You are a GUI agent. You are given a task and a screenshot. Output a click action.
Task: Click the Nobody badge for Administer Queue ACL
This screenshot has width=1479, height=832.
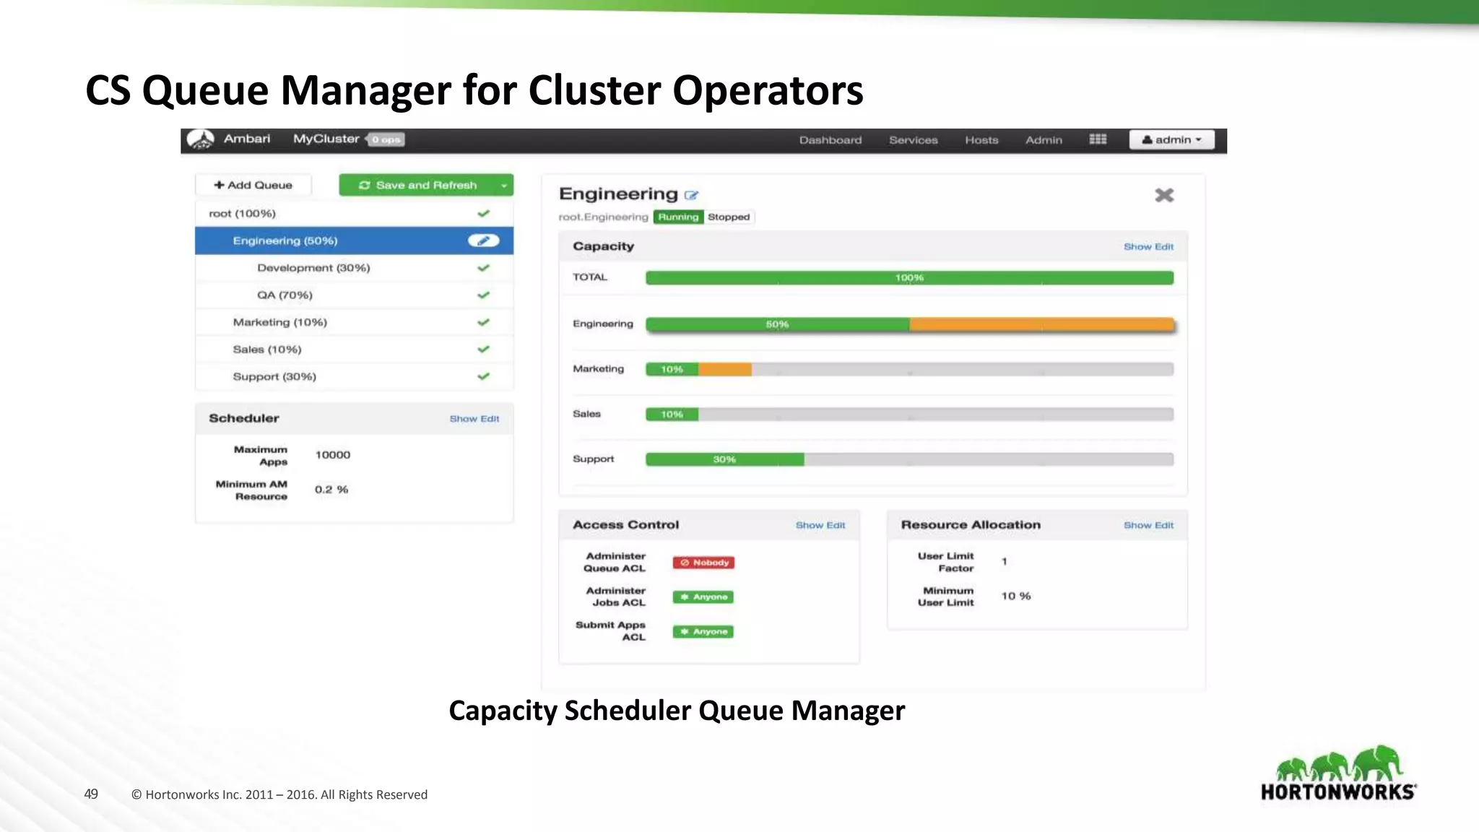[x=703, y=563]
